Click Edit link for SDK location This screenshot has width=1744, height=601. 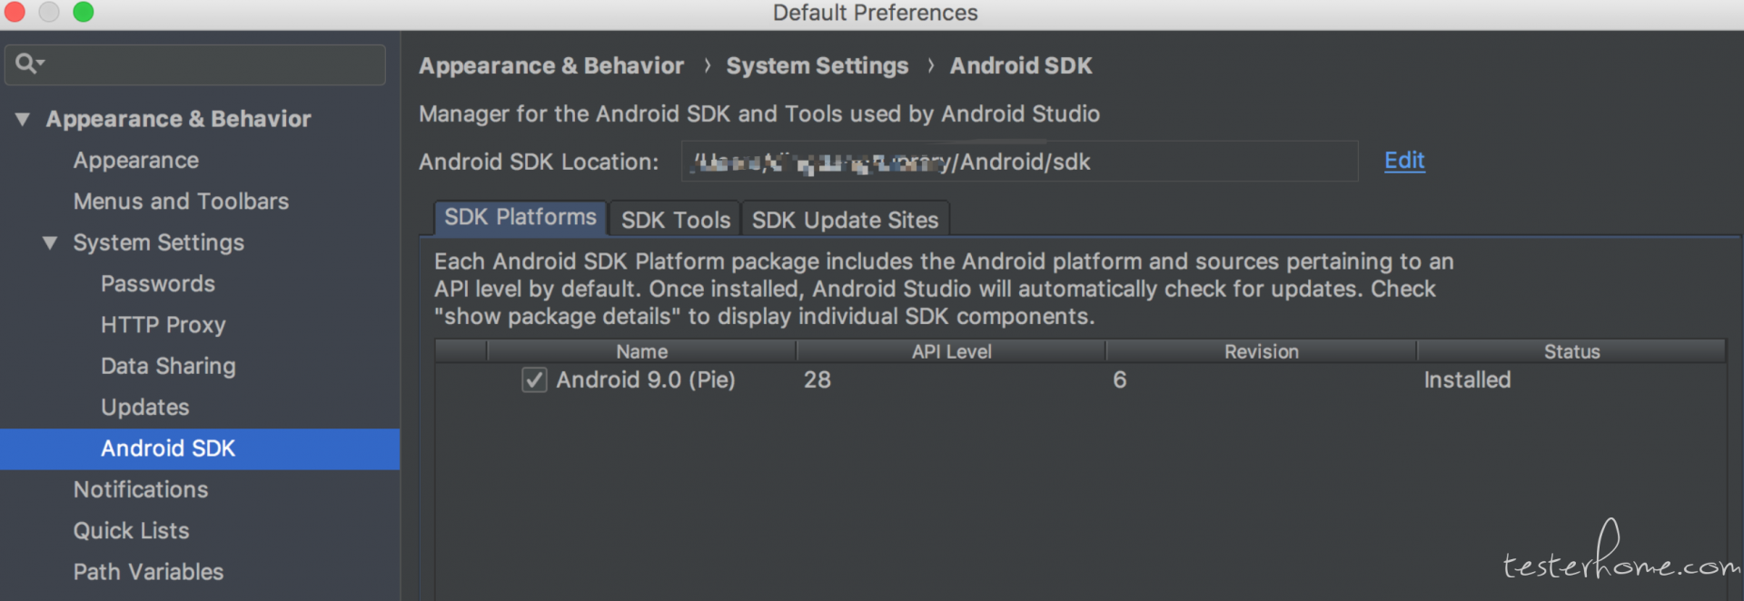click(1404, 161)
